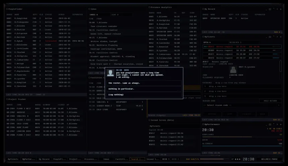Select WO-2907 LOADING DOCK row in Project Tracker
288x166 pixels.
point(46,131)
